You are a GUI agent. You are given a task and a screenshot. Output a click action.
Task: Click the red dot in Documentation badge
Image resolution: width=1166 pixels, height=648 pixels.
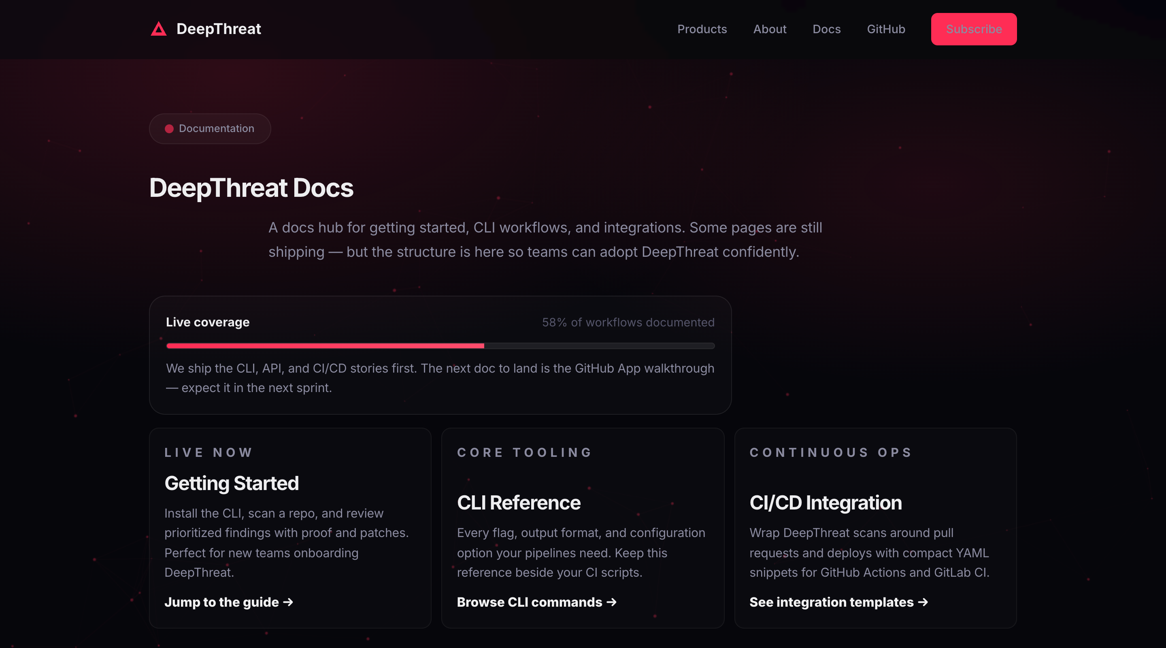tap(169, 129)
